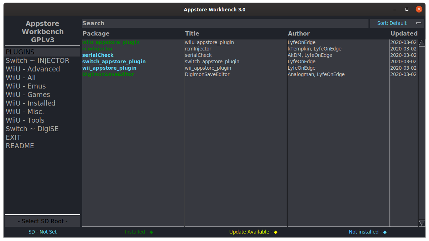Click the Author column header
The width and height of the screenshot is (429, 241).
[x=299, y=33]
